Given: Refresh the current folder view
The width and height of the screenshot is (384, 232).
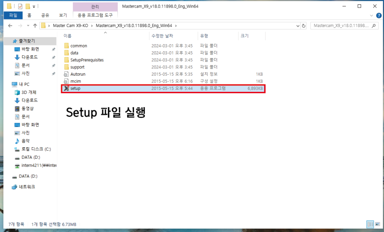Looking at the screenshot, I should (304, 25).
